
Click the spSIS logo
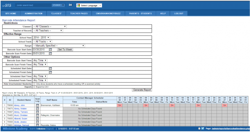tap(7, 5)
